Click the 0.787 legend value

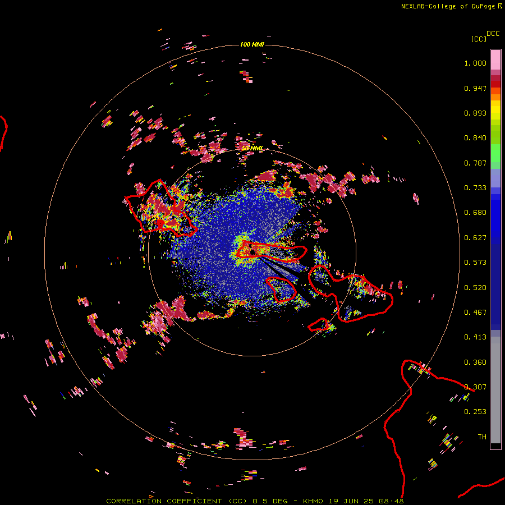tap(475, 163)
